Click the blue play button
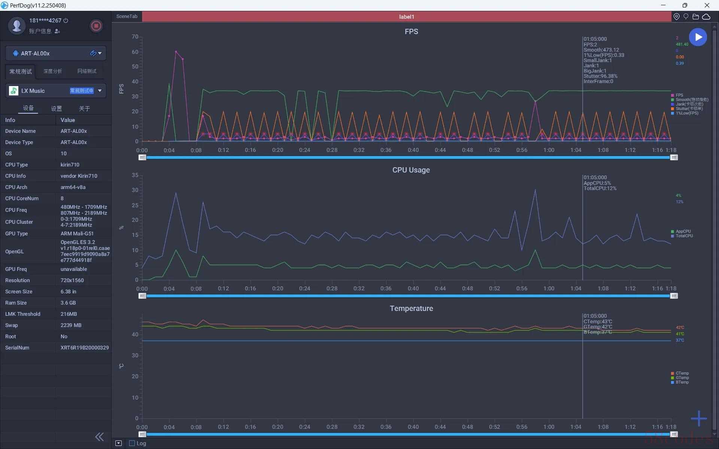 [x=698, y=37]
